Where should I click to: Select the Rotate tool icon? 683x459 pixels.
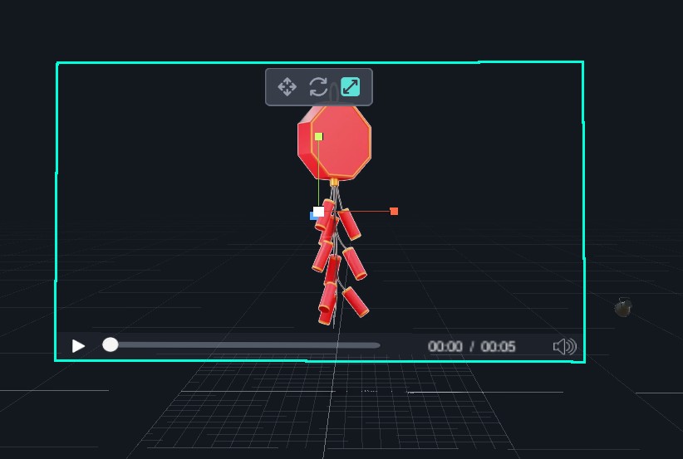click(318, 87)
